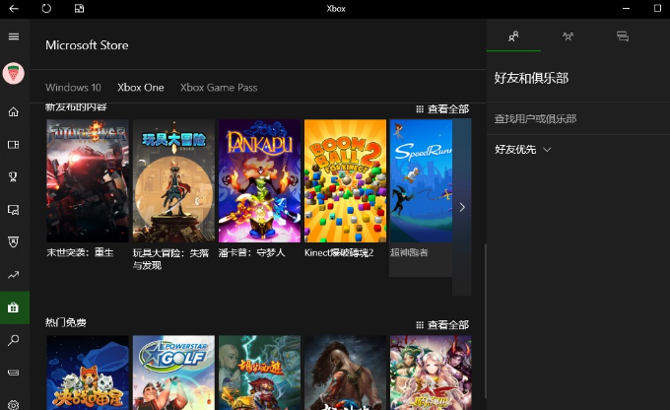Screen dimensions: 670x410
Task: Switch to the Parties tab icon
Action: point(568,35)
